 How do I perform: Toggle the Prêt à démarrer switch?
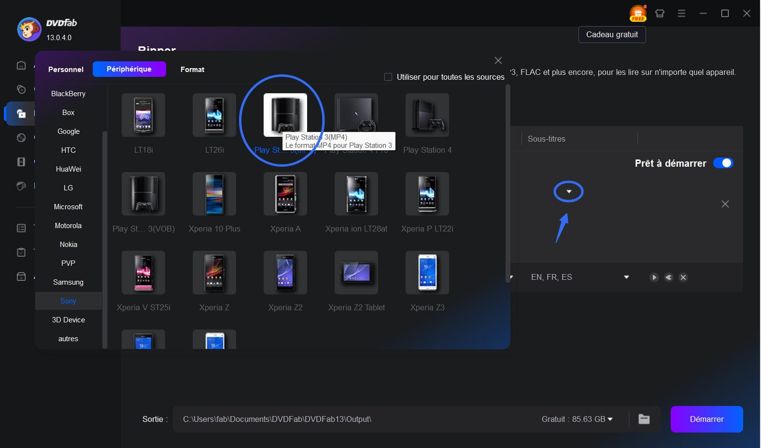tap(723, 163)
